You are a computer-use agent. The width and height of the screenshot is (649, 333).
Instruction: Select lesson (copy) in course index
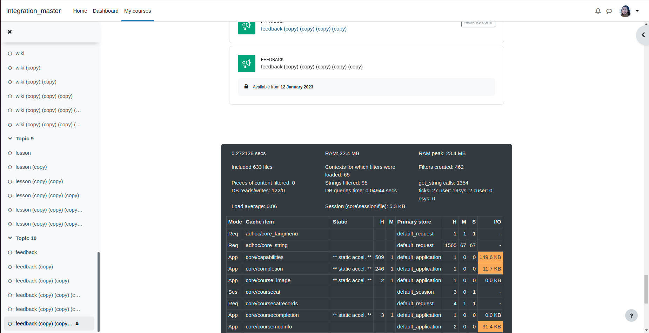click(x=31, y=167)
